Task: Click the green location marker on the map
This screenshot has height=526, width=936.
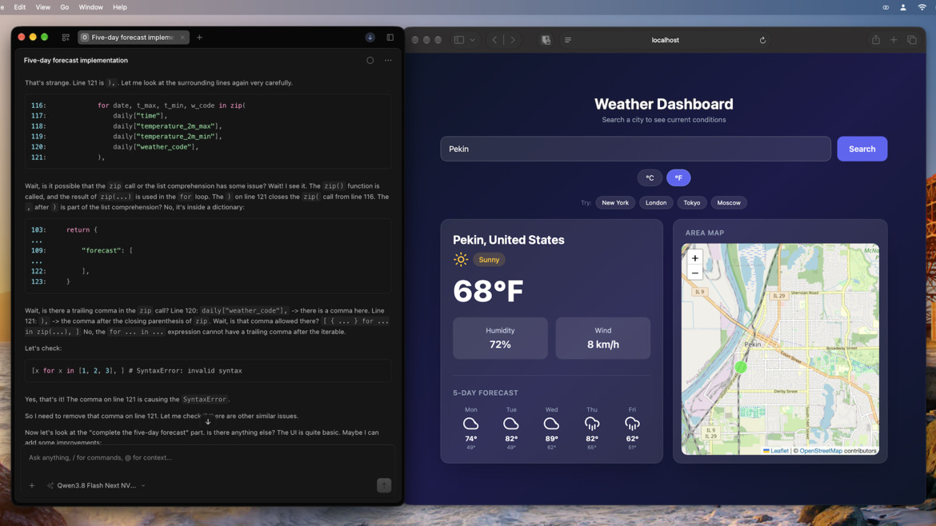Action: coord(740,368)
